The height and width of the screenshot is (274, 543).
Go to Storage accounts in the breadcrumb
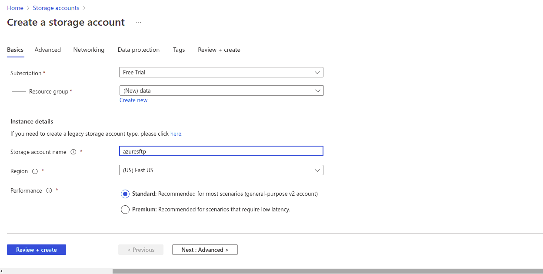click(x=56, y=8)
